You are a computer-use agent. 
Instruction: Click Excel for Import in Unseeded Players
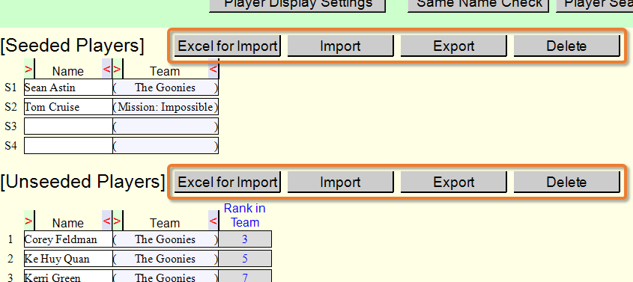pos(227,182)
